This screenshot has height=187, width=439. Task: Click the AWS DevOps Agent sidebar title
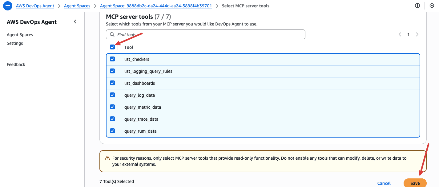pyautogui.click(x=32, y=22)
